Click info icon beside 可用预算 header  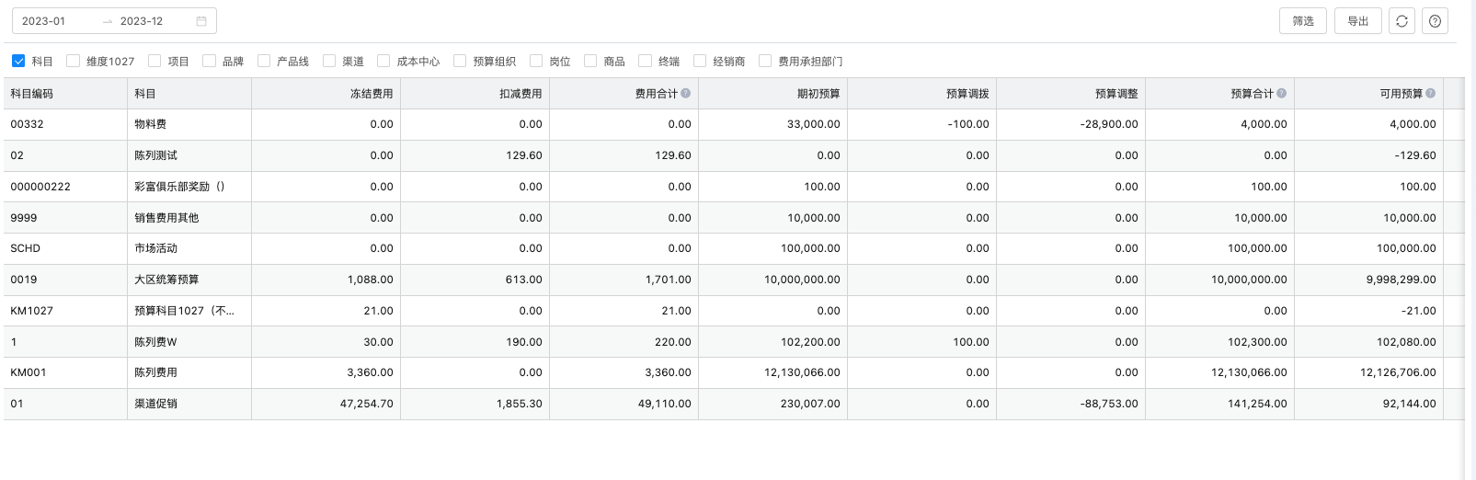tap(1431, 93)
